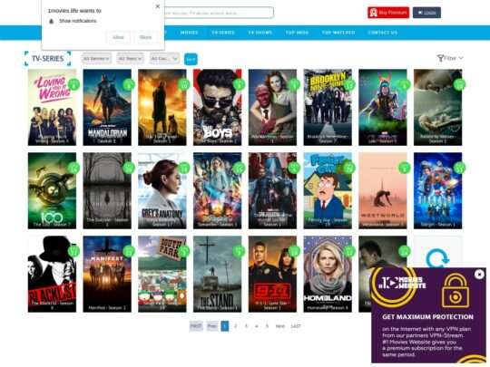This screenshot has width=490, height=367.
Task: Open the TV-Shows menu item
Action: coord(260,33)
